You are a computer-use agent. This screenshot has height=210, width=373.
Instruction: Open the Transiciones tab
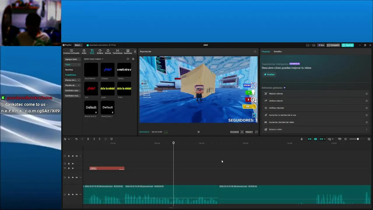(117, 52)
